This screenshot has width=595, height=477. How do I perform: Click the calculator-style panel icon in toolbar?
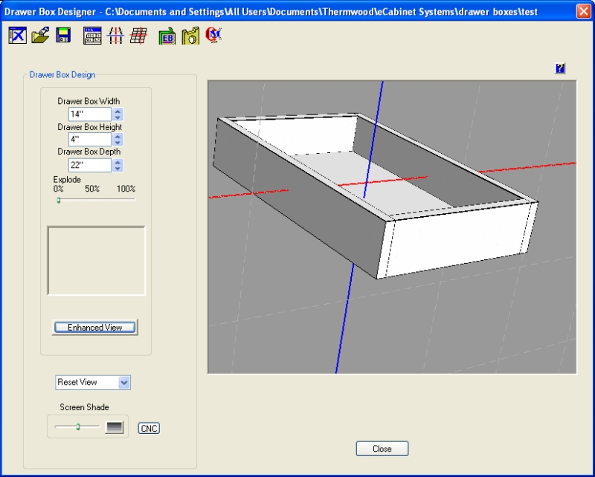click(92, 35)
